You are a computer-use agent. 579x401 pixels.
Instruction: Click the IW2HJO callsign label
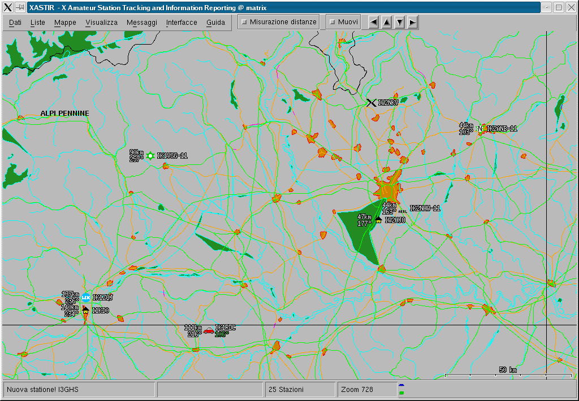click(x=395, y=220)
